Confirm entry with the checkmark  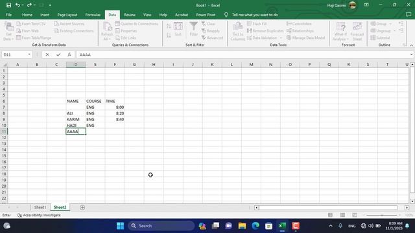[58, 54]
